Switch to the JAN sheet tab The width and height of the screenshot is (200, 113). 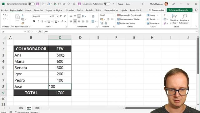21,108
